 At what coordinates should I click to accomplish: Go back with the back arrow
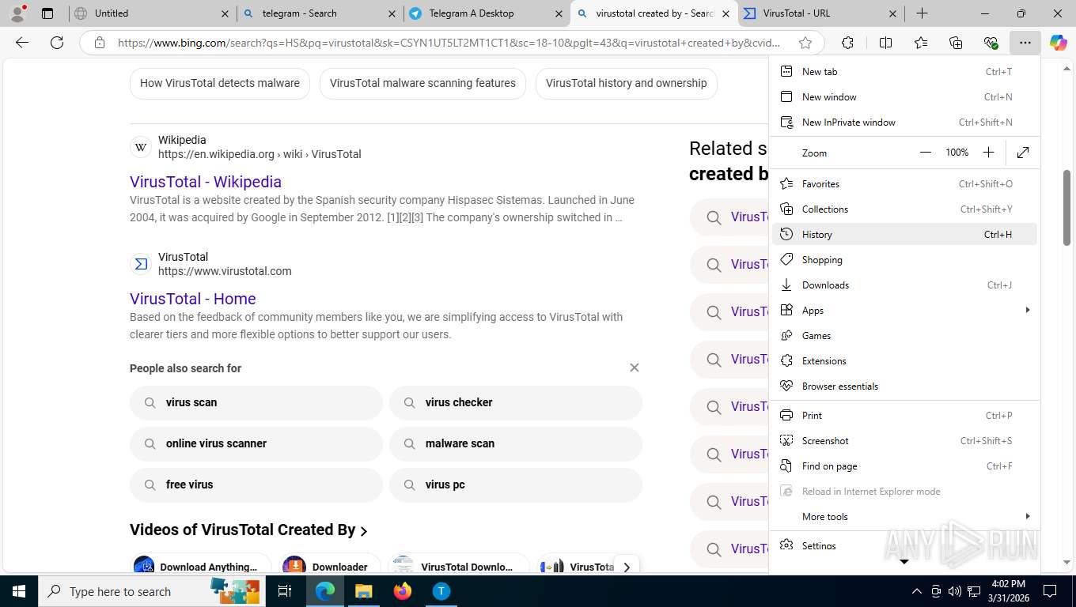[22, 43]
